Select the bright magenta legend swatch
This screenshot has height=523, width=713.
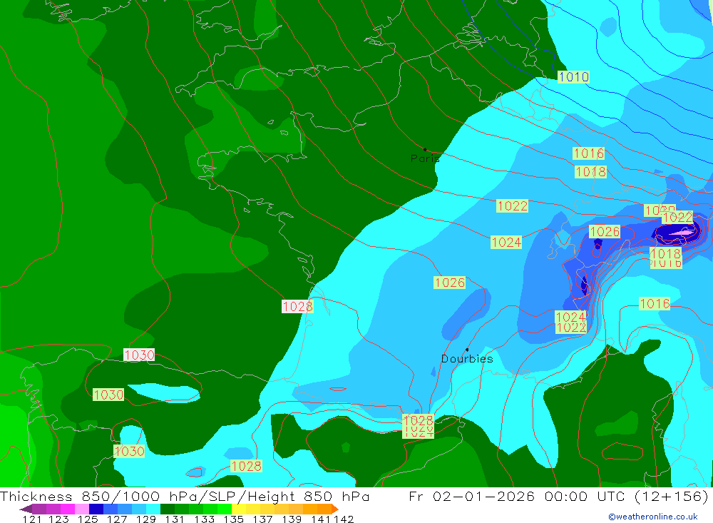click(x=68, y=509)
